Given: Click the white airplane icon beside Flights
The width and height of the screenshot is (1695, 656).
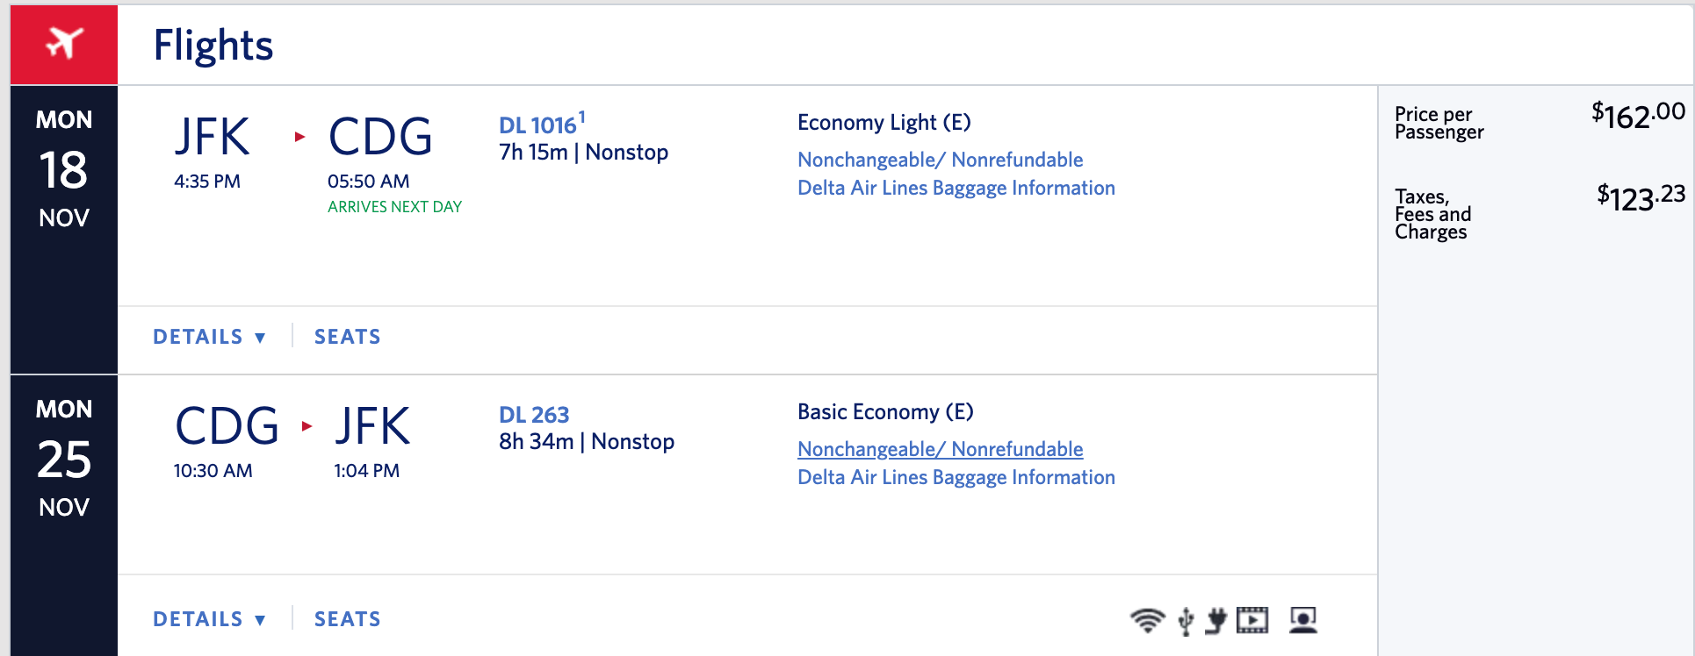Looking at the screenshot, I should coord(64,43).
